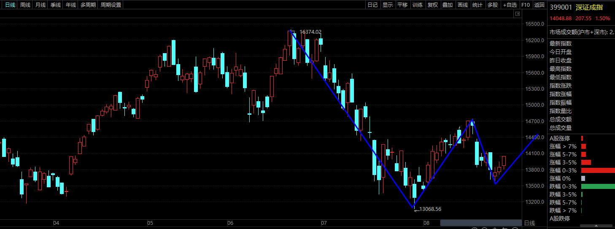Click the 日线 period label beside scrollbar
Viewport: 615px width, 229px height.
click(x=529, y=223)
